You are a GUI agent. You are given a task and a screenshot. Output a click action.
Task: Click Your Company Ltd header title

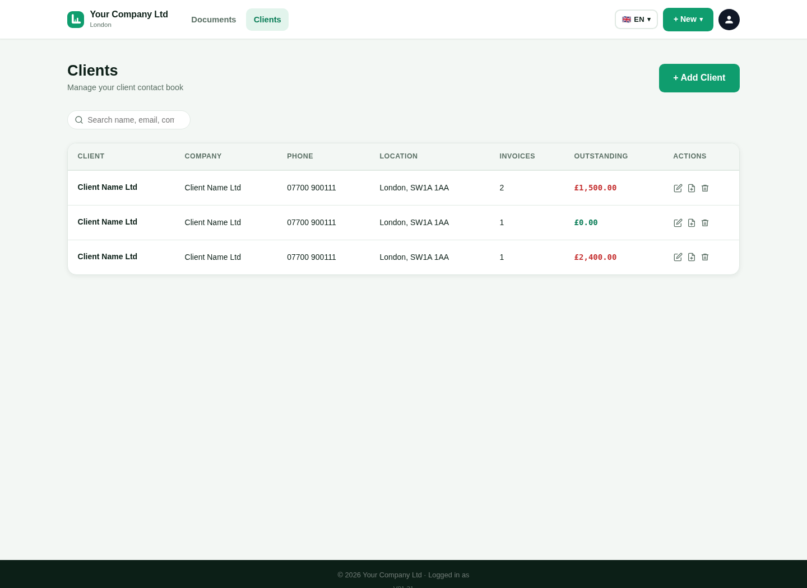pos(129,15)
